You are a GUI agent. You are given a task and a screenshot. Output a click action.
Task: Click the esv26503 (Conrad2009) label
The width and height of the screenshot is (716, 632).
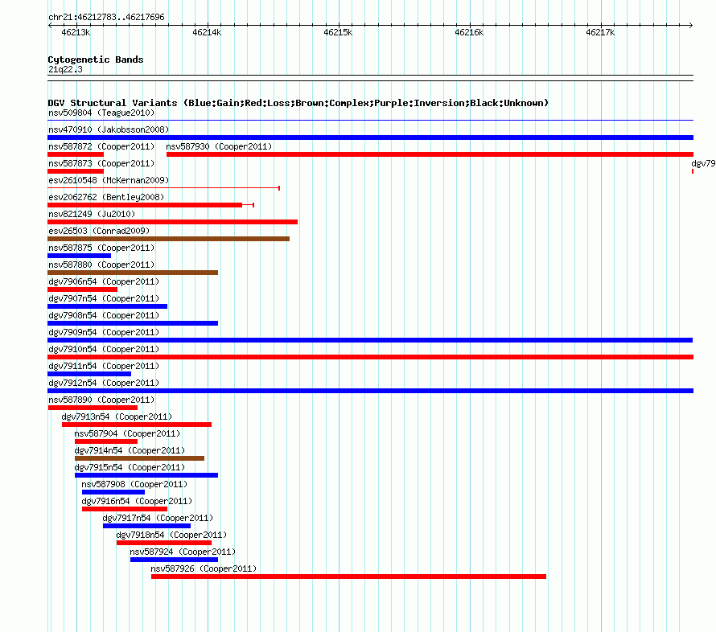tap(99, 231)
